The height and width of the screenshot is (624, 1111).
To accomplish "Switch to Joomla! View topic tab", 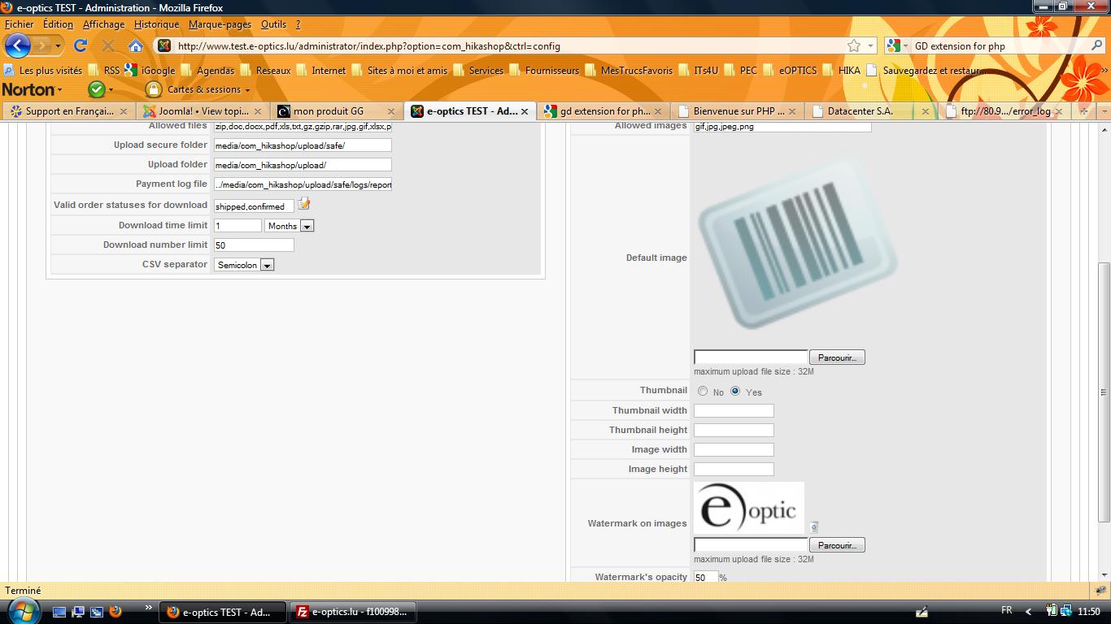I will pos(203,111).
